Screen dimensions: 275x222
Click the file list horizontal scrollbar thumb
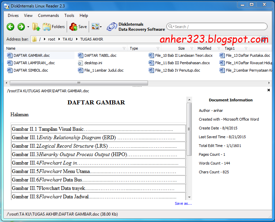(x=79, y=83)
